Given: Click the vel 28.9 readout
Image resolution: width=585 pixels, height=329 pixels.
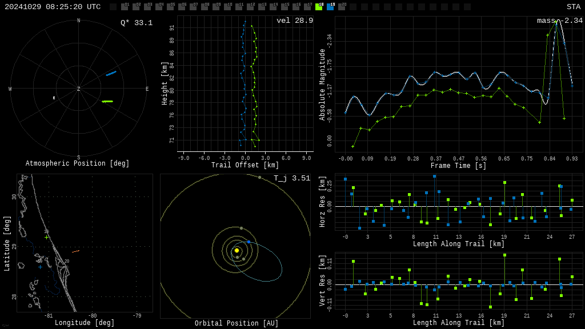Looking at the screenshot, I should (x=295, y=21).
